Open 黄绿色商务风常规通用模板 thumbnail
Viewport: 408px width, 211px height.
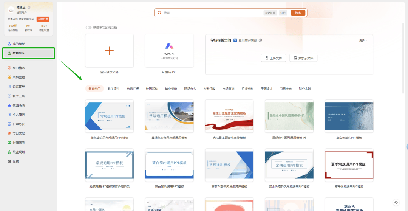pos(169,116)
